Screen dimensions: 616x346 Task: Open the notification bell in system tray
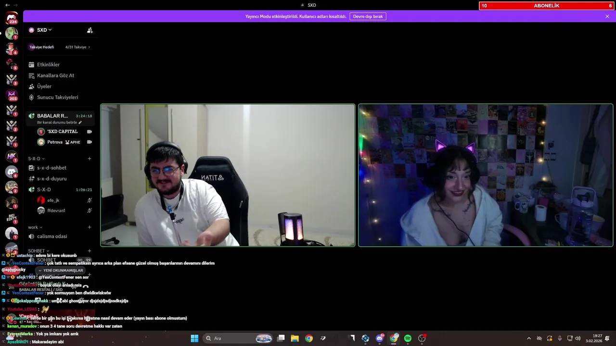[608, 338]
